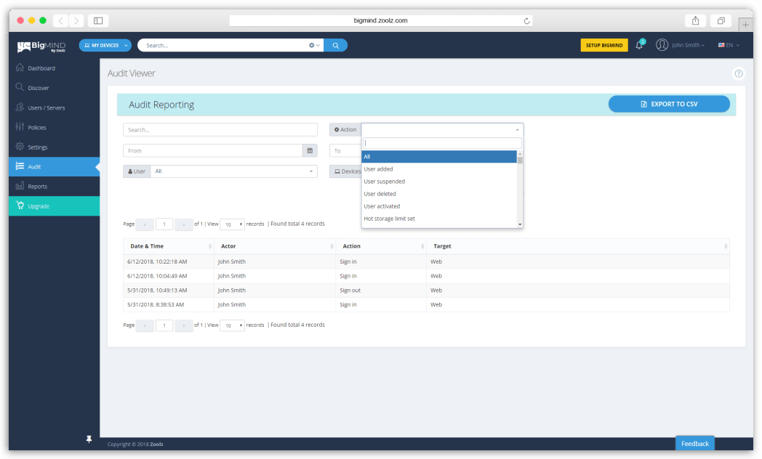Expand the EN language selector
Screen dimensions: 762x459
[x=729, y=45]
